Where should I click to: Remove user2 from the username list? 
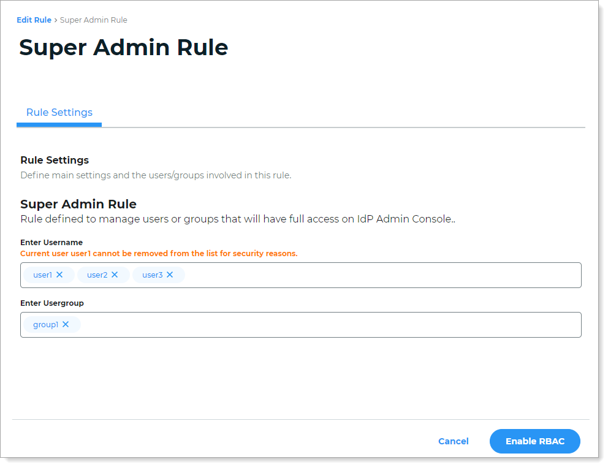(x=115, y=275)
